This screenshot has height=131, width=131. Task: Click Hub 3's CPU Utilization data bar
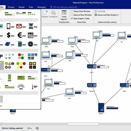click(103, 67)
